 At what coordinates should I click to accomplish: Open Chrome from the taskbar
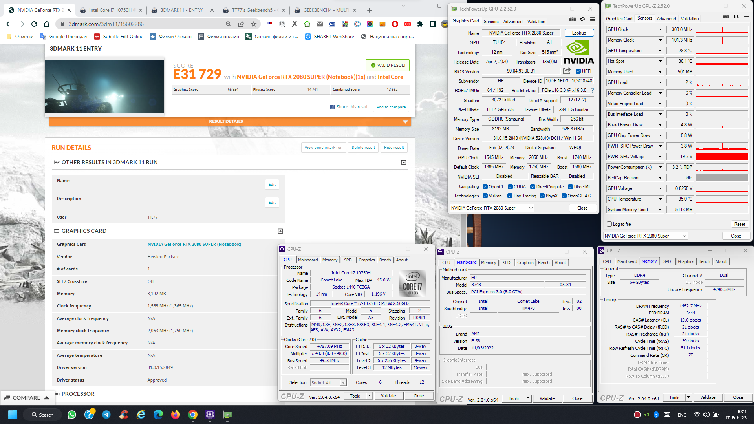pyautogui.click(x=193, y=415)
